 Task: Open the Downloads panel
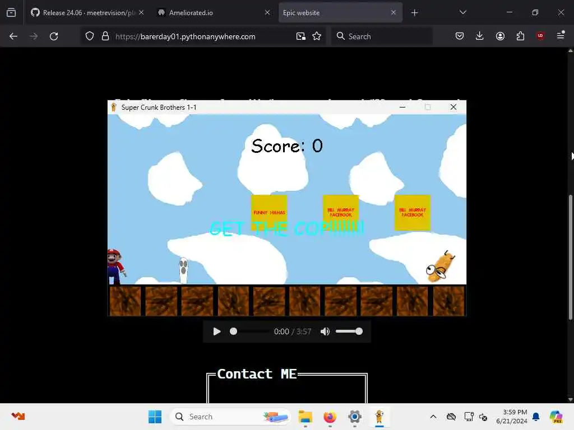[480, 36]
